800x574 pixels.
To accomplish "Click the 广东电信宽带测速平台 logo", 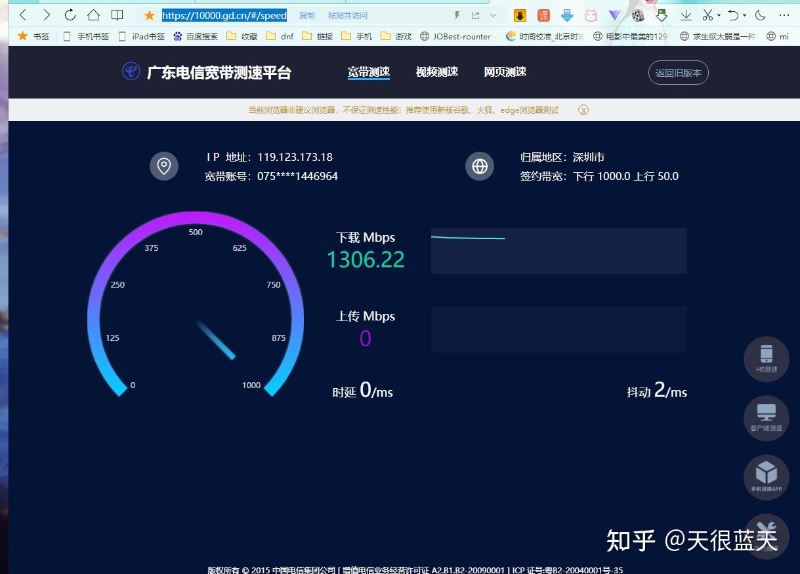I will click(x=207, y=72).
